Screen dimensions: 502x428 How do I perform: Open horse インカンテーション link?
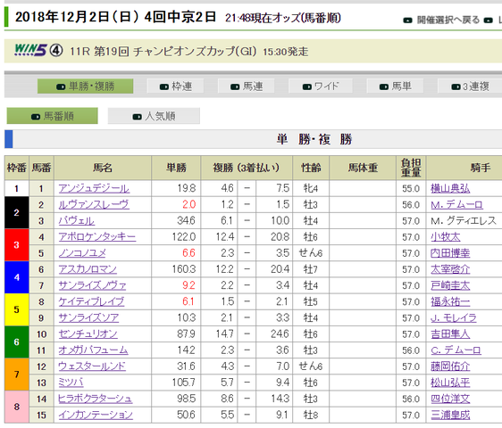(x=96, y=416)
